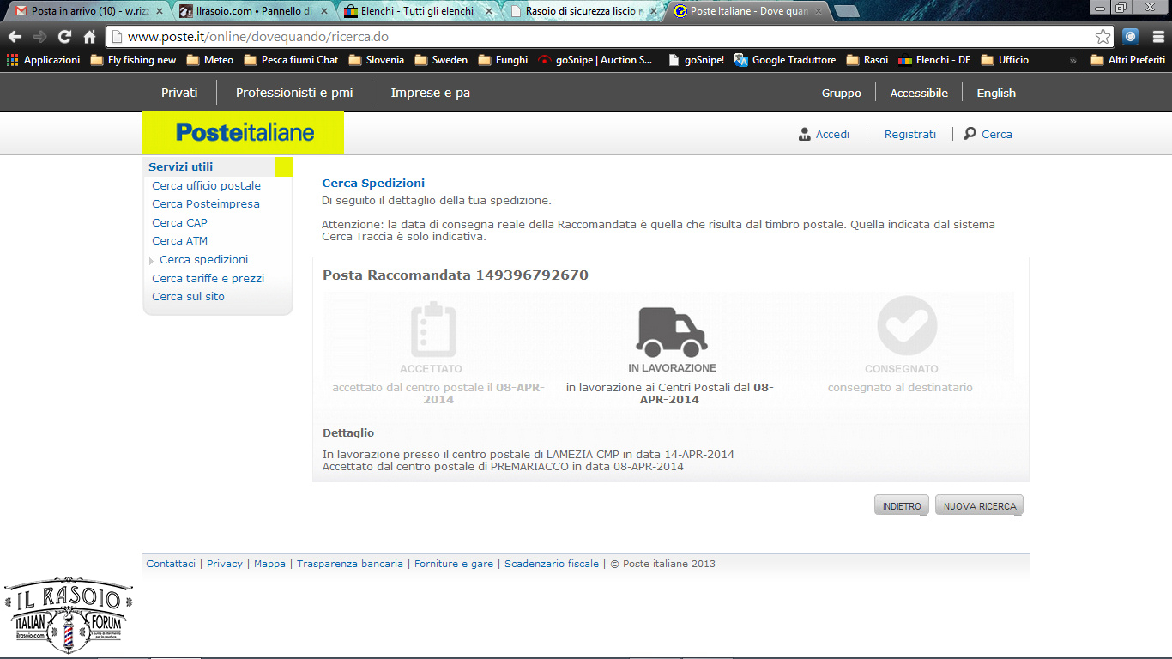Image resolution: width=1172 pixels, height=659 pixels.
Task: Bookmark page with the star icon
Action: click(1103, 37)
